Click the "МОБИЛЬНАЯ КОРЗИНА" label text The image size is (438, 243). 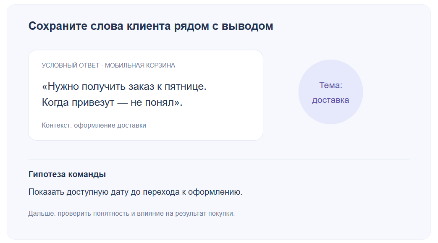(x=140, y=65)
